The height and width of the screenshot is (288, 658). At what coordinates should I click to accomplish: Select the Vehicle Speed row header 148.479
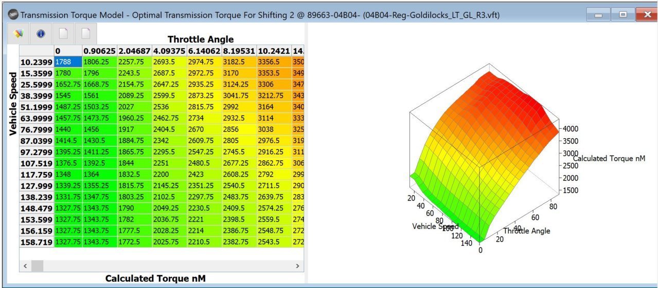pos(37,208)
